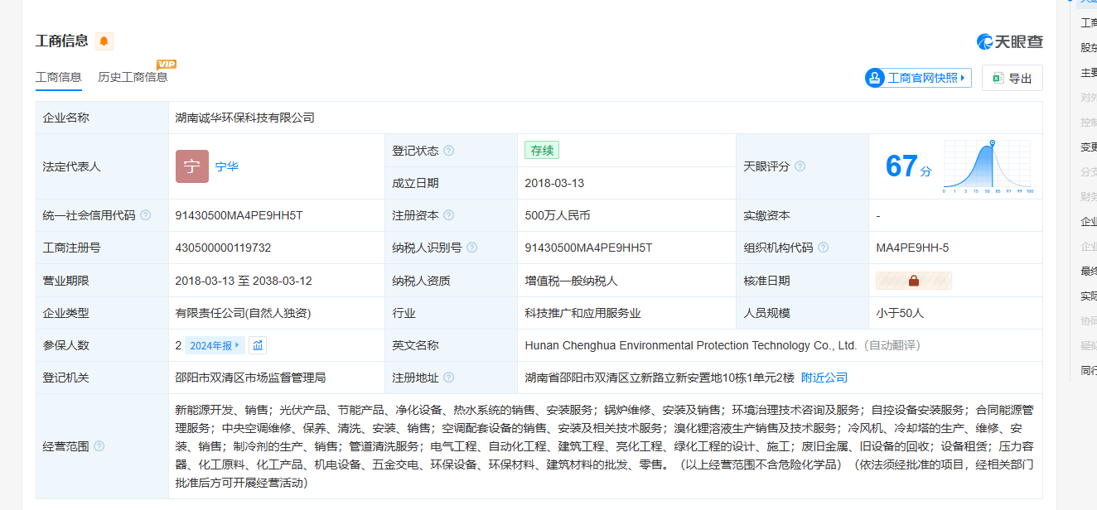Click help icon next to 经营范围

99,446
